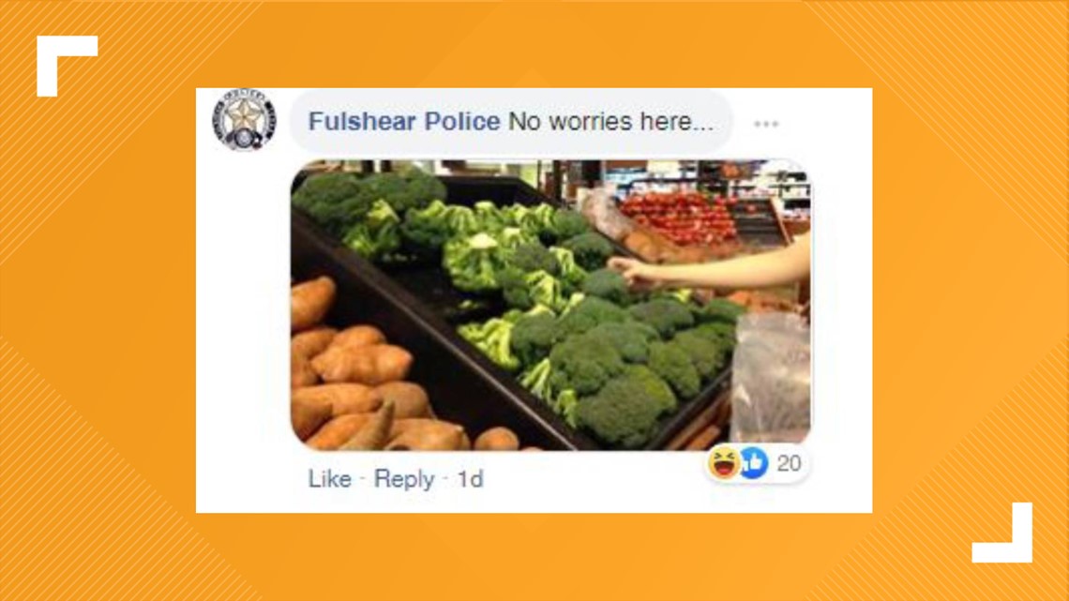
Task: Click the plastic produce bag in the photo
Action: coord(771,375)
